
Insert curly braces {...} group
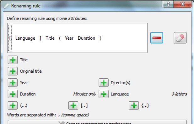click(134, 105)
